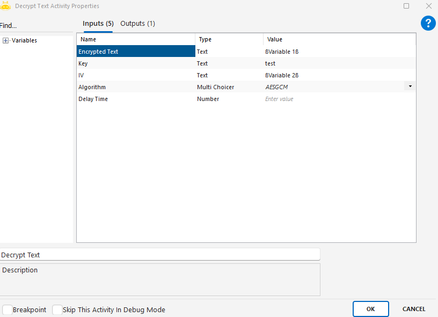Edit the Key value 'test'
Viewport: 438px width, 317px height.
pyautogui.click(x=338, y=63)
